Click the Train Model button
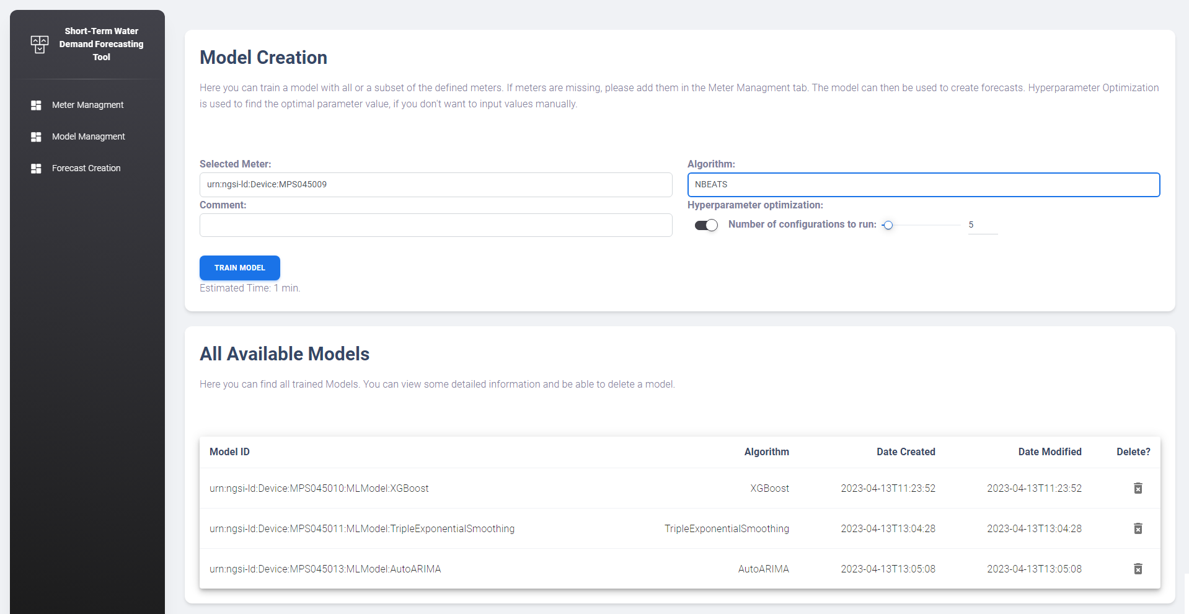The image size is (1189, 614). click(x=239, y=268)
